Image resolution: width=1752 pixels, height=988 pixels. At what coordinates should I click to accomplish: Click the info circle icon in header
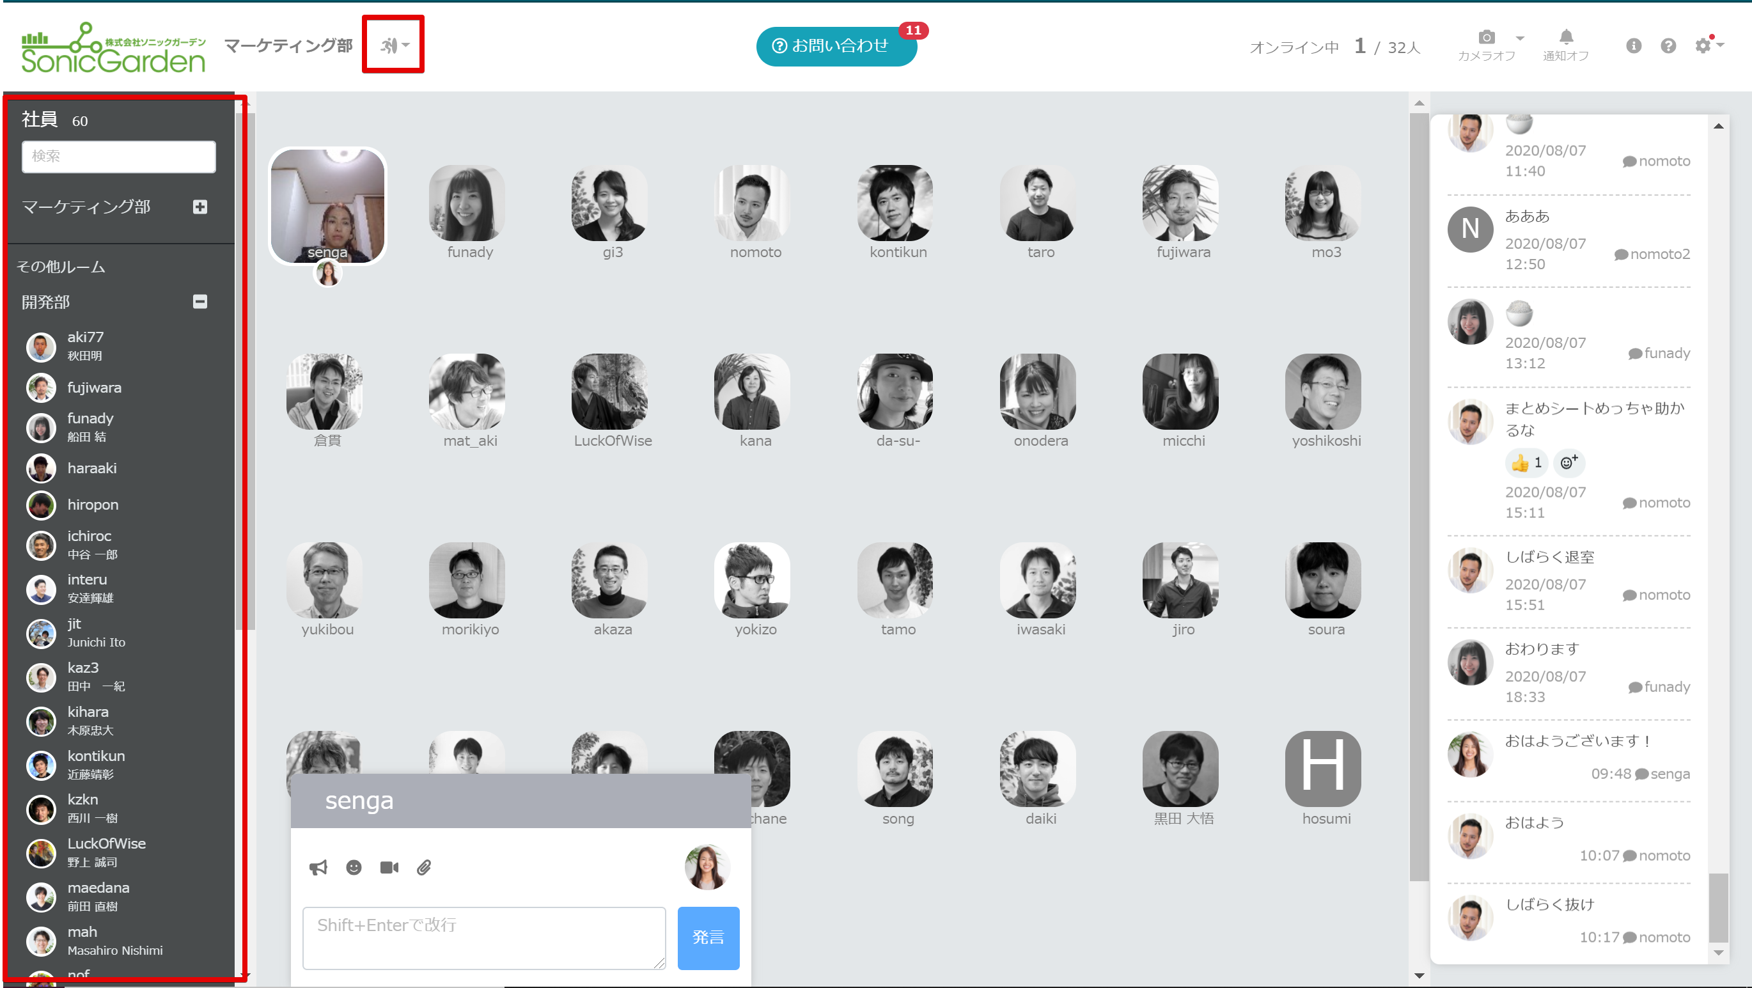coord(1633,45)
